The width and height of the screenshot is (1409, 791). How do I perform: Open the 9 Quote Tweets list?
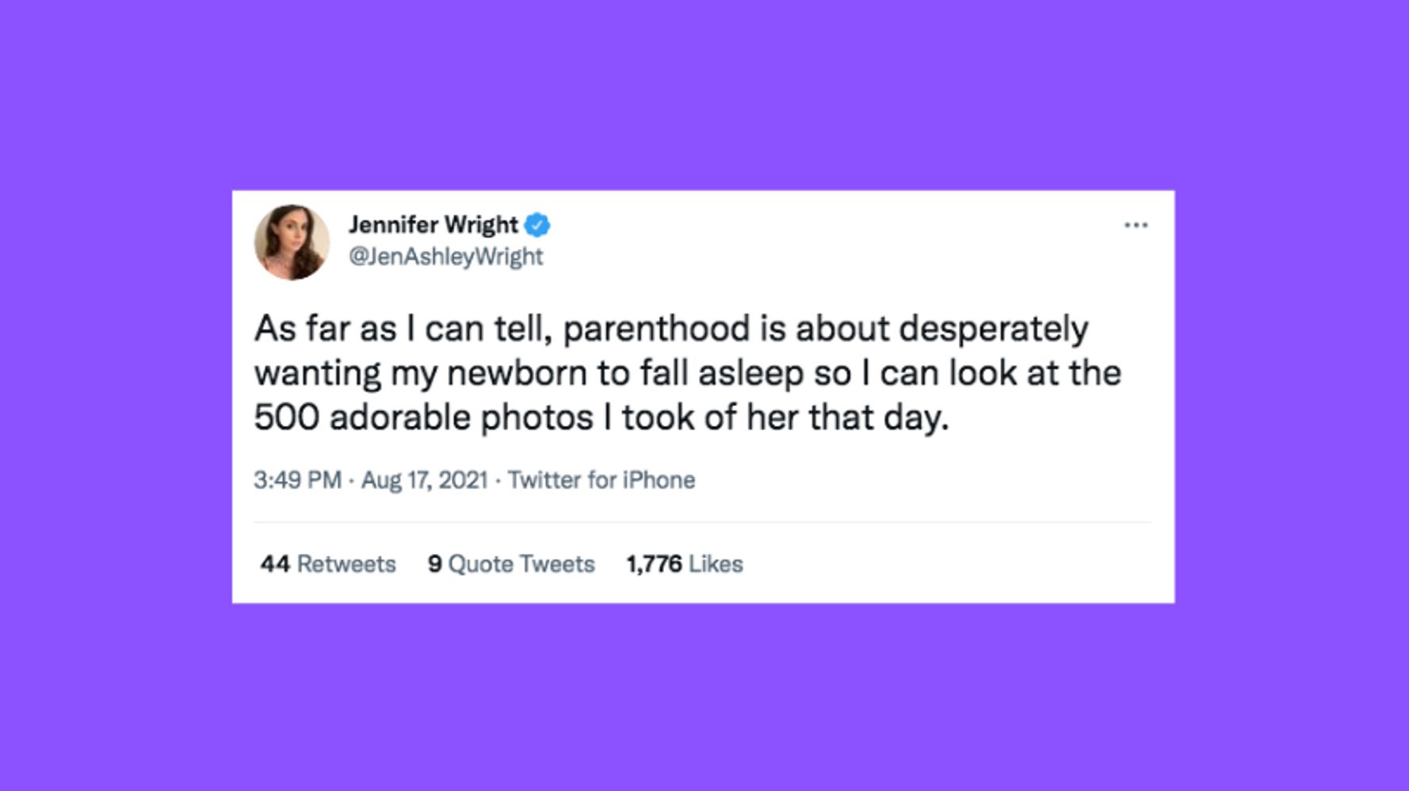click(511, 564)
